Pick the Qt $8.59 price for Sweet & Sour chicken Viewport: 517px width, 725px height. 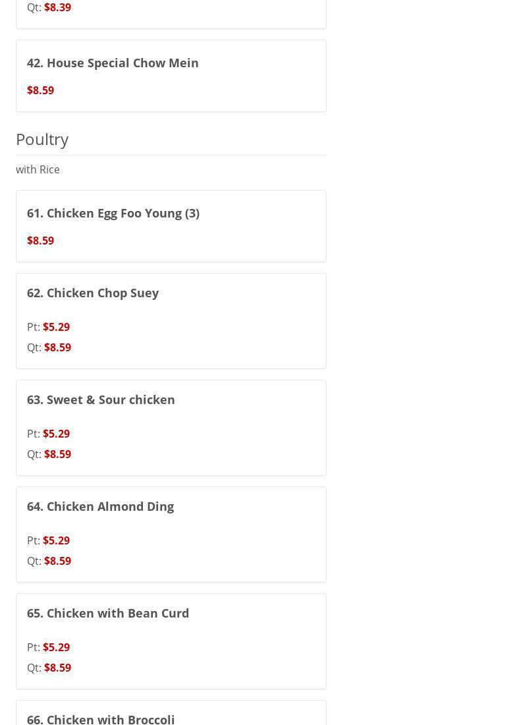pyautogui.click(x=57, y=454)
